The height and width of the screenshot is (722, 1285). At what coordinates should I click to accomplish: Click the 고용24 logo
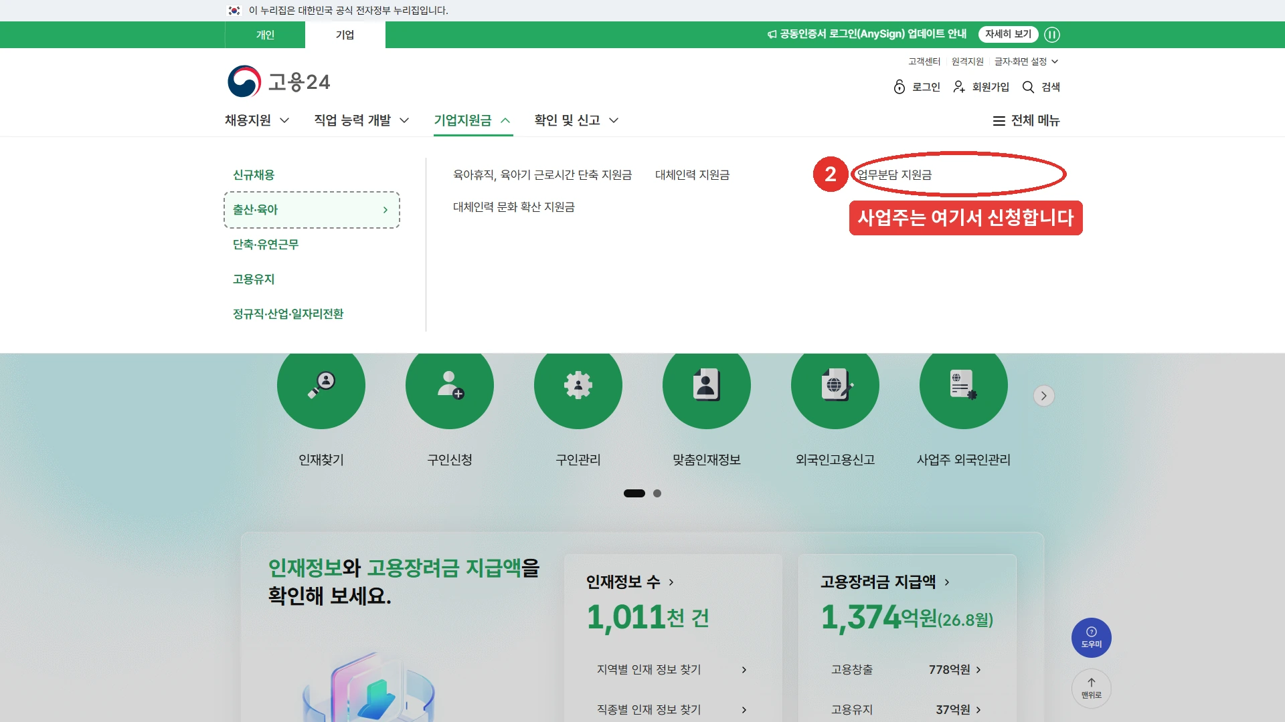click(278, 82)
